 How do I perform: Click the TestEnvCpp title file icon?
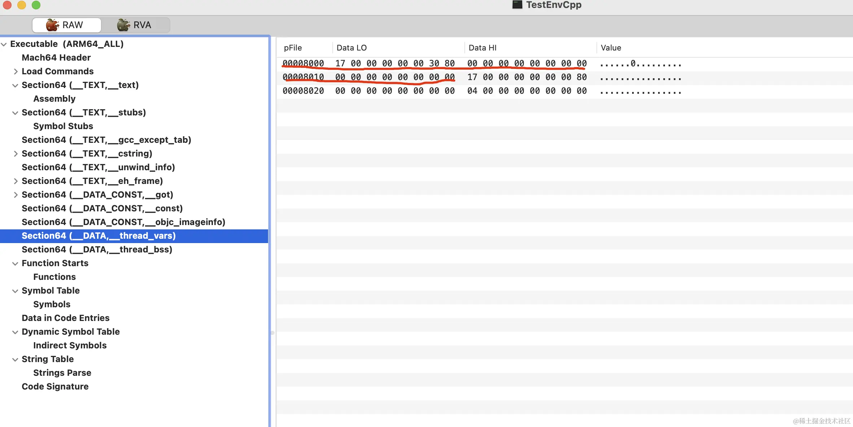517,5
